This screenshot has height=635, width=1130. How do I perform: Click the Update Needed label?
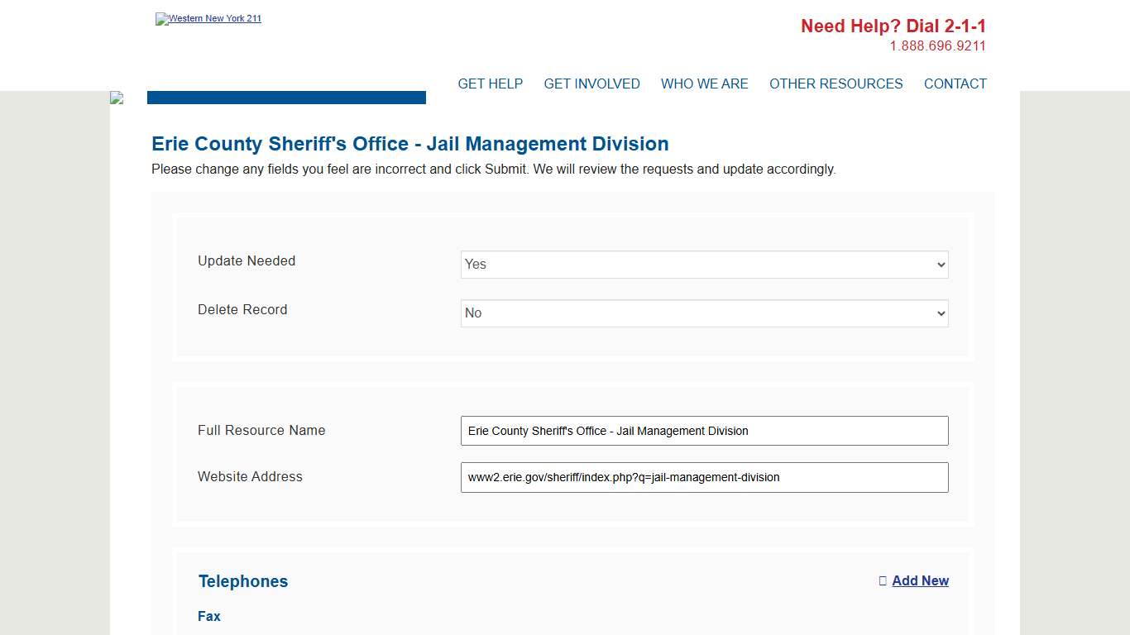coord(247,260)
